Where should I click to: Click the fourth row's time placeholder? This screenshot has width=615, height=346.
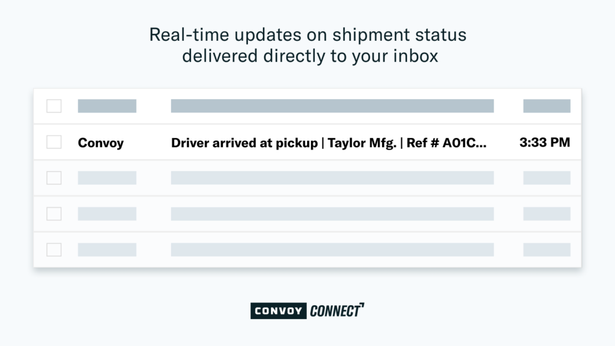[547, 214]
